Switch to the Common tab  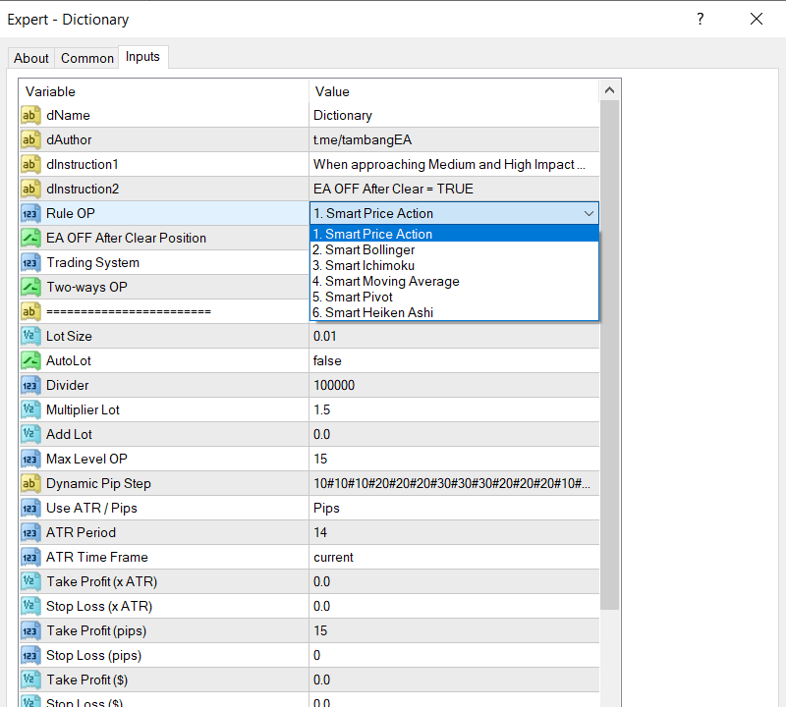coord(87,58)
